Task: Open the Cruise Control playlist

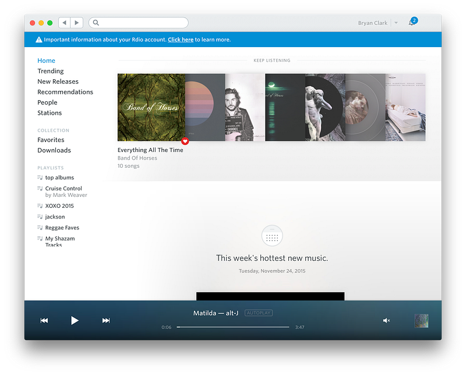Action: pyautogui.click(x=63, y=189)
